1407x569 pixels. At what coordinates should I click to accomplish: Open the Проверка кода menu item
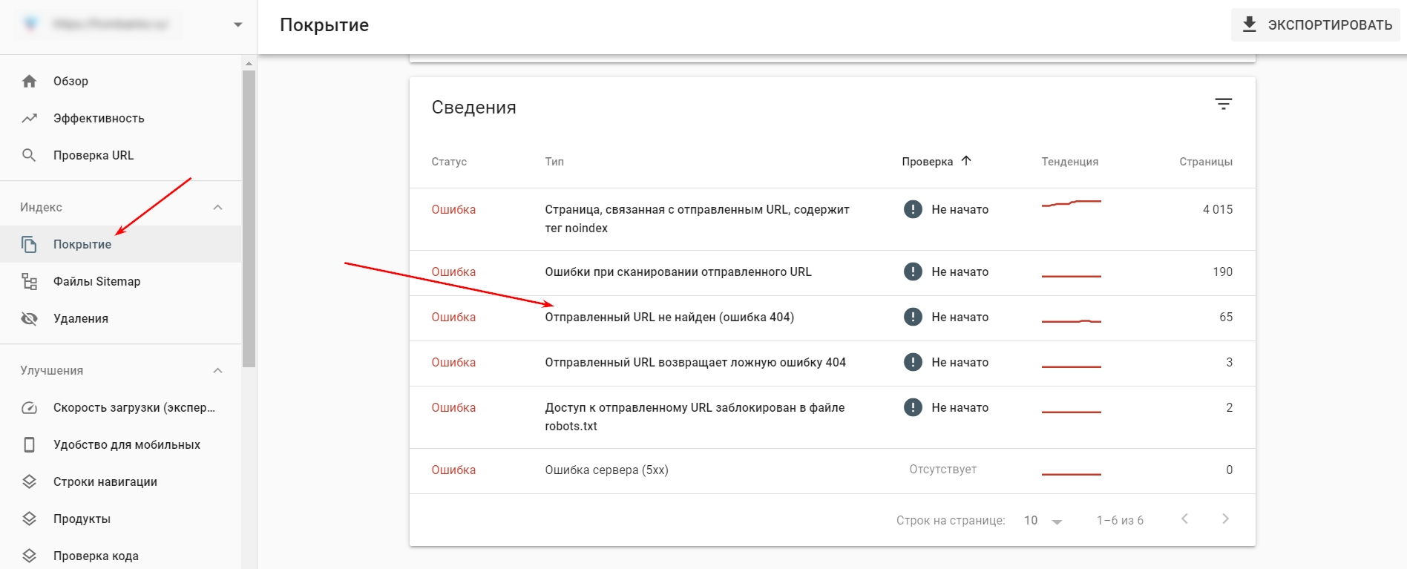pyautogui.click(x=121, y=554)
